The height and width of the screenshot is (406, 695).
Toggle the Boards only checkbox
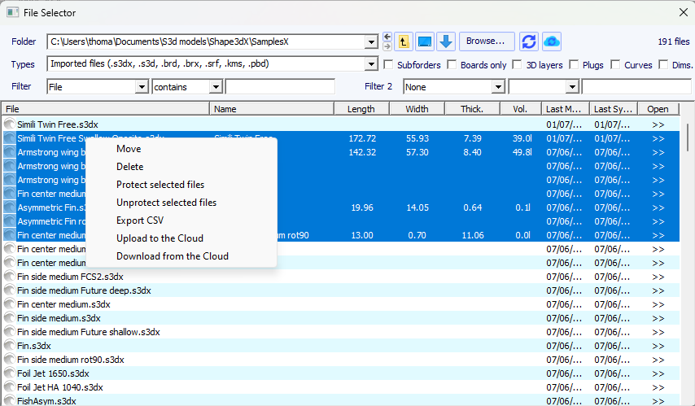[x=452, y=64]
